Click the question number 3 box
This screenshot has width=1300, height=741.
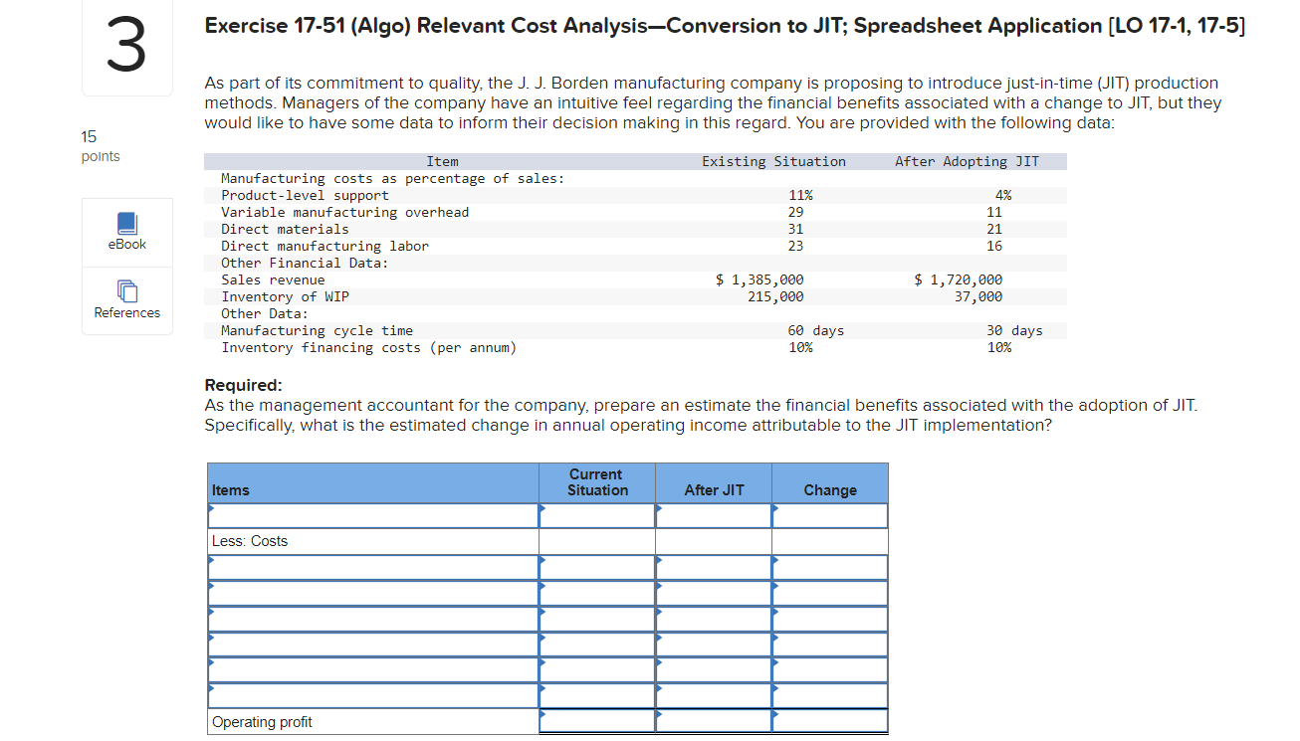pos(126,47)
